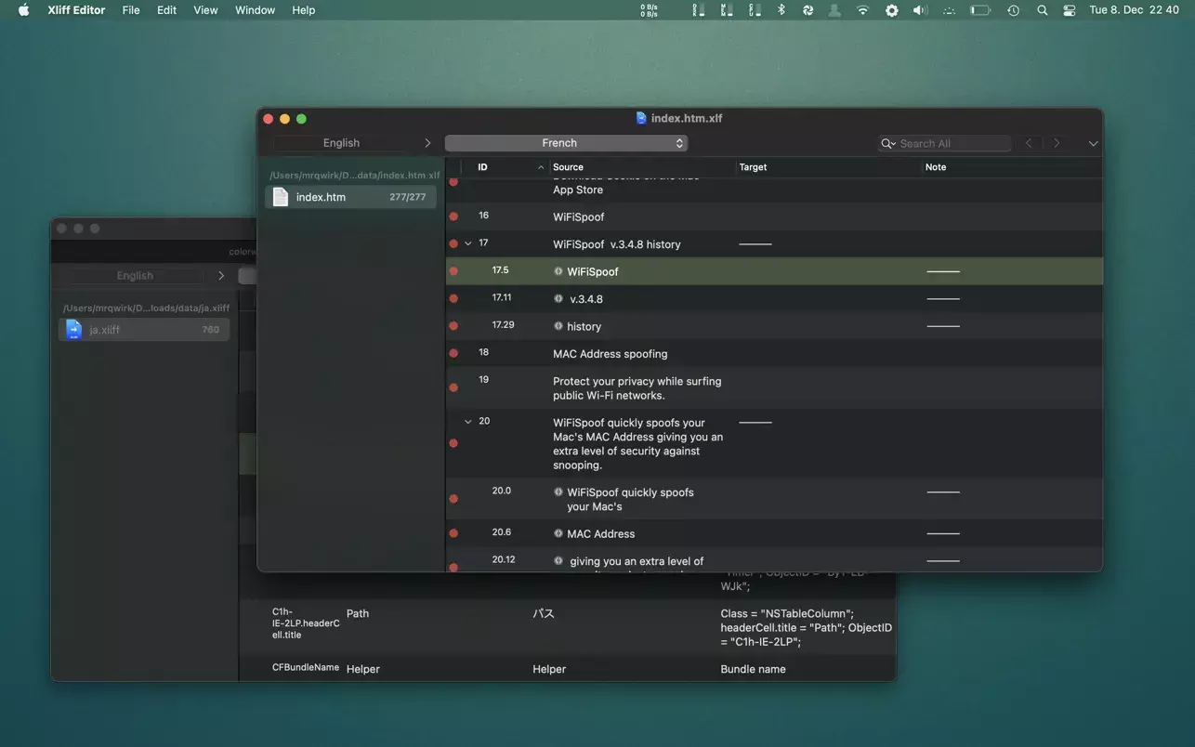This screenshot has height=747, width=1195.
Task: Open the Window menu
Action: point(255,10)
